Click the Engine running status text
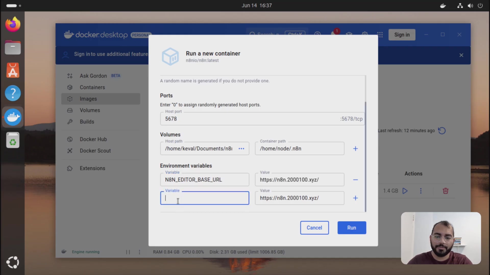 click(x=86, y=252)
